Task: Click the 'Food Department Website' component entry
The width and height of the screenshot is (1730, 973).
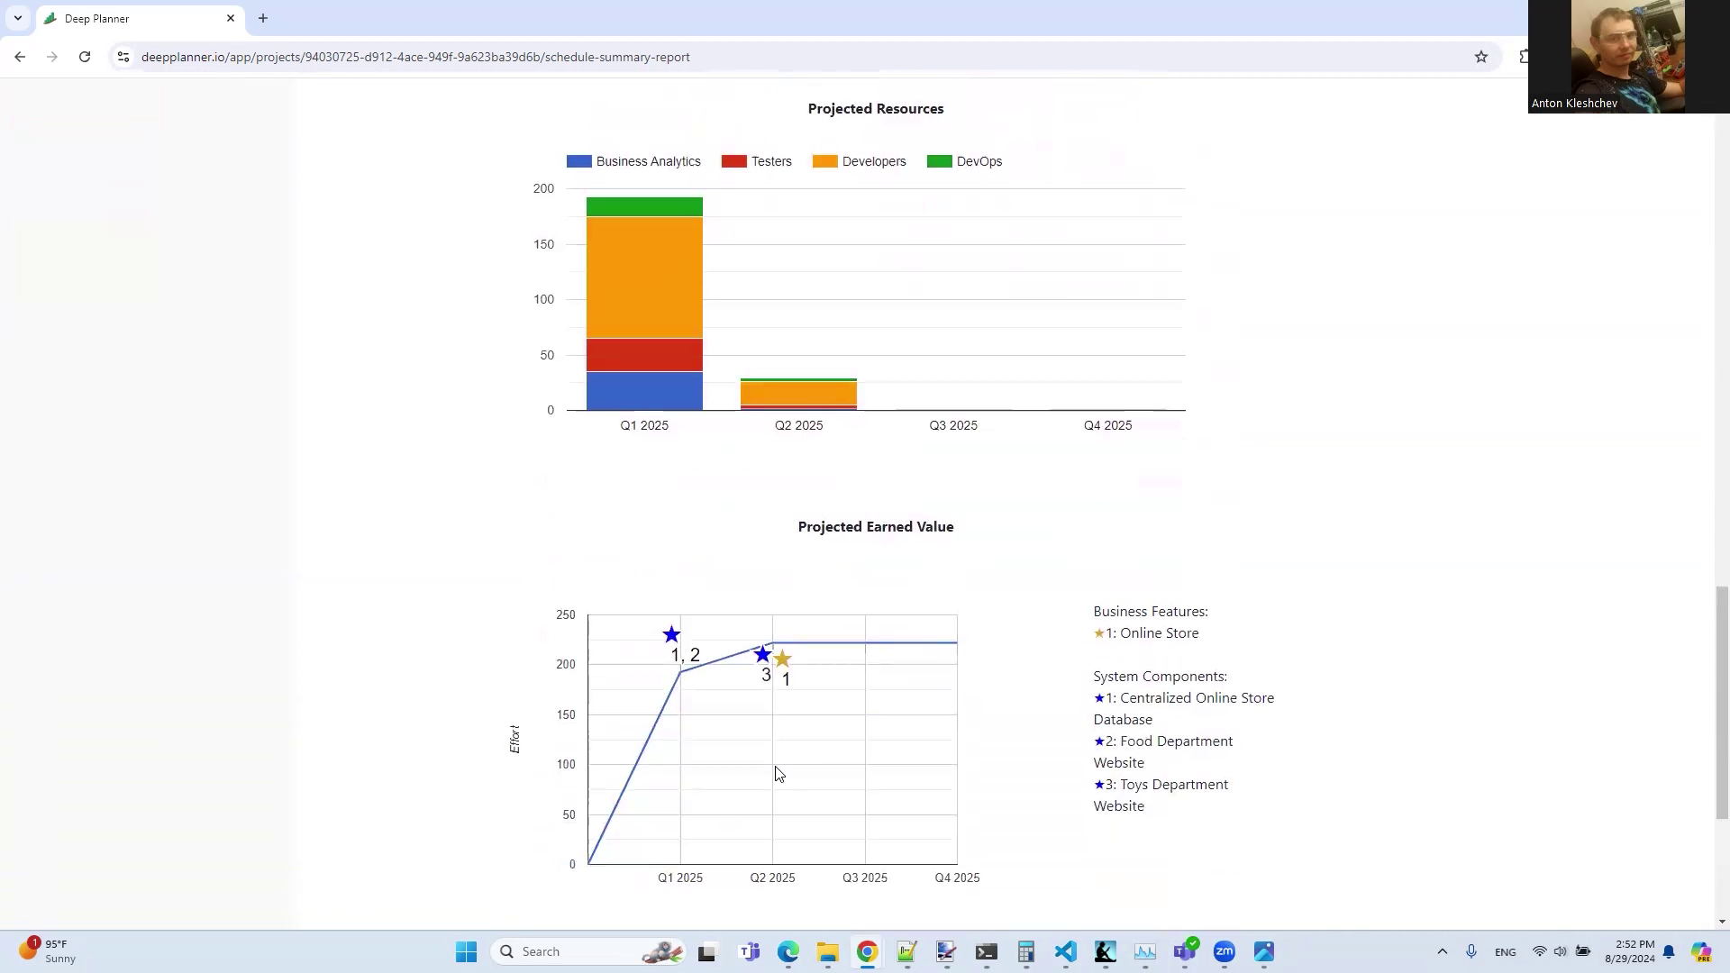Action: (1163, 752)
